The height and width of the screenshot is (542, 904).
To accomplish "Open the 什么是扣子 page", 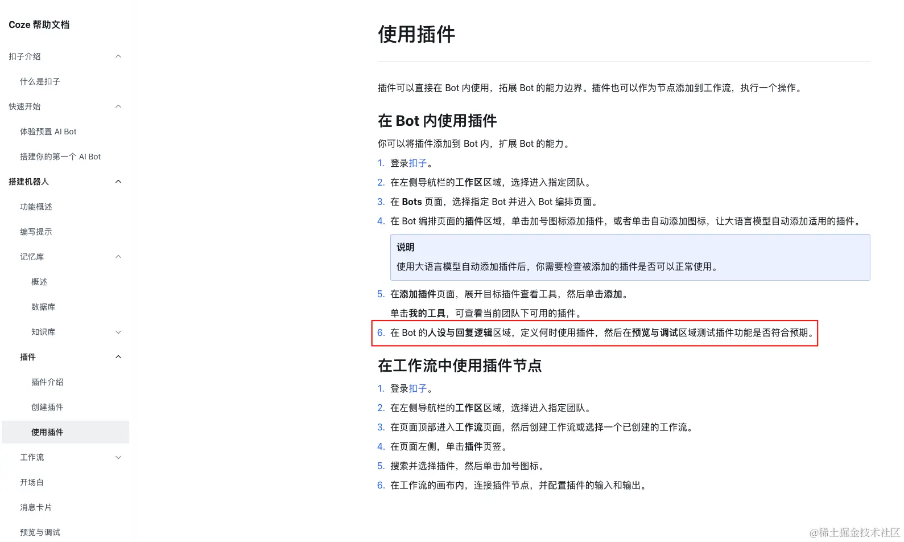I will [40, 81].
